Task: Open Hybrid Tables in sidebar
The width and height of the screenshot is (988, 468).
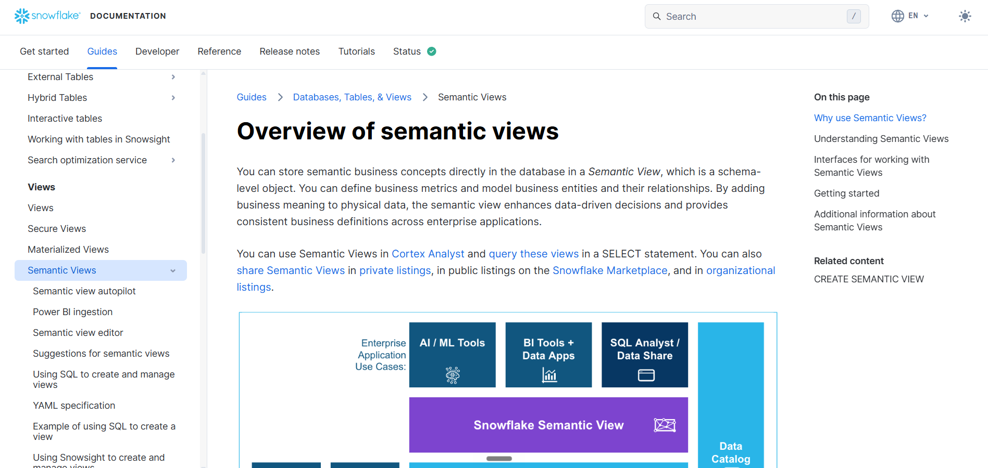Action: coord(57,98)
